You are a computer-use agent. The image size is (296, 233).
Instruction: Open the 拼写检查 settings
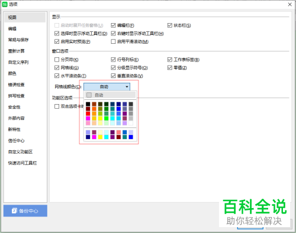(16, 96)
